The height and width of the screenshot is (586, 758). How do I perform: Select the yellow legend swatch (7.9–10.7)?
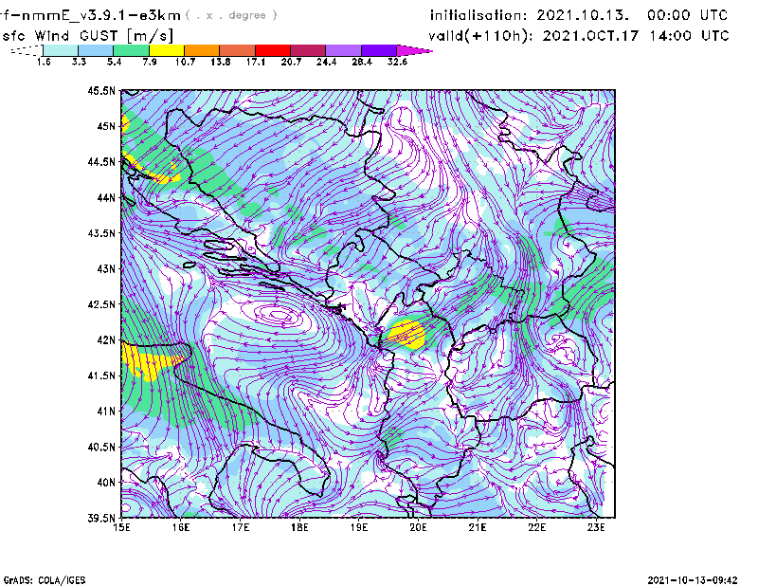pos(167,50)
